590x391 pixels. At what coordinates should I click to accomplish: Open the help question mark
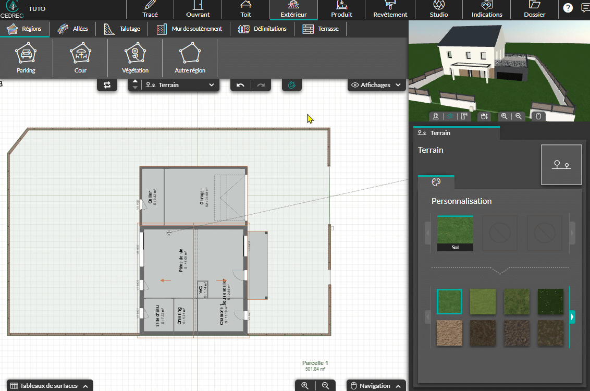568,8
